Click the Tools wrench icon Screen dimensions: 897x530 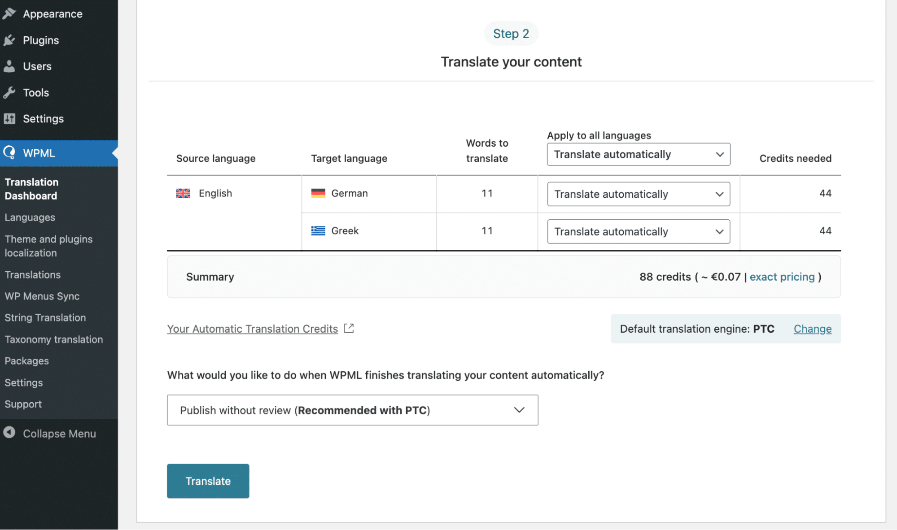coord(9,93)
